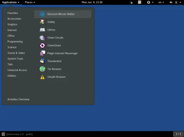184x137 pixels.
Task: Click the Tor onion status icon in top bar
Action: click(131, 2)
